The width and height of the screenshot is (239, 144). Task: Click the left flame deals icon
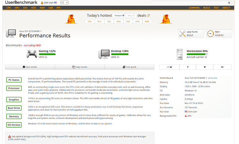coord(71,19)
